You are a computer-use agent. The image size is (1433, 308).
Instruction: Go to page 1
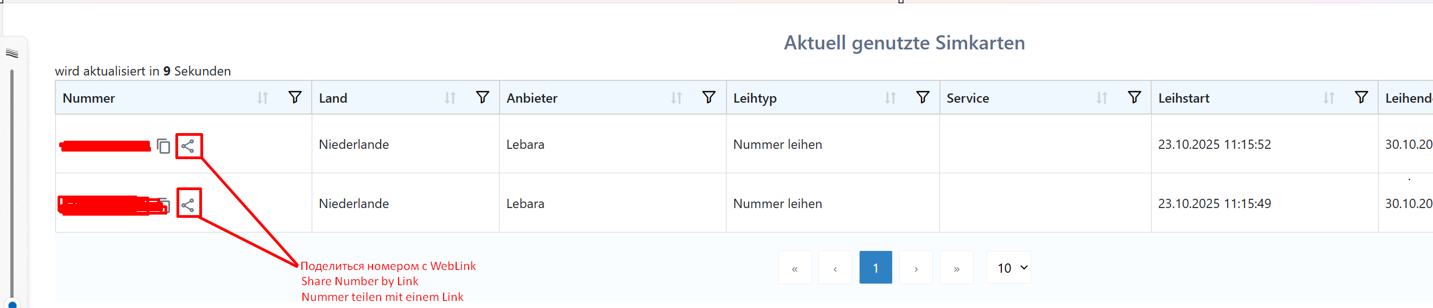point(875,268)
